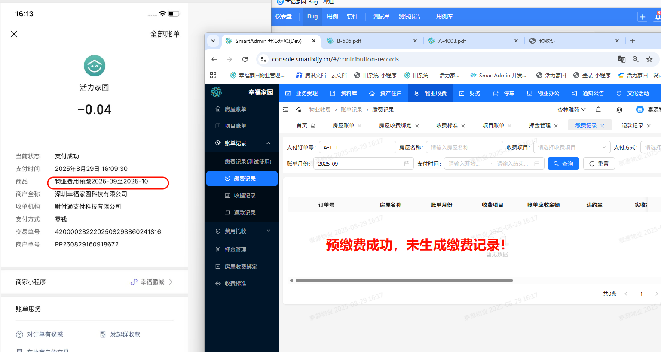This screenshot has width=661, height=352.
Task: Click the notification bell icon
Action: click(x=598, y=110)
